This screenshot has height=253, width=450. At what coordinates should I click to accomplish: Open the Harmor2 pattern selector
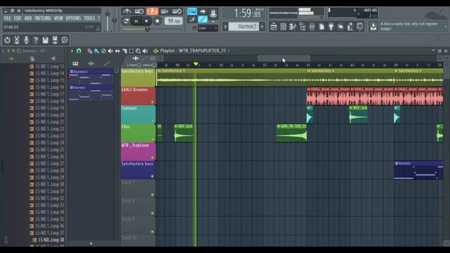244,27
